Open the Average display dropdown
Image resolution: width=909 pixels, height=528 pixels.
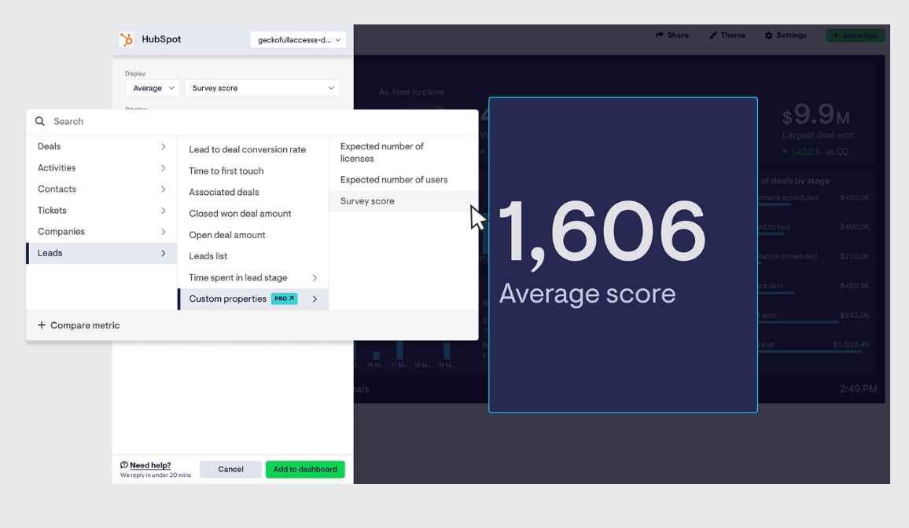click(153, 88)
